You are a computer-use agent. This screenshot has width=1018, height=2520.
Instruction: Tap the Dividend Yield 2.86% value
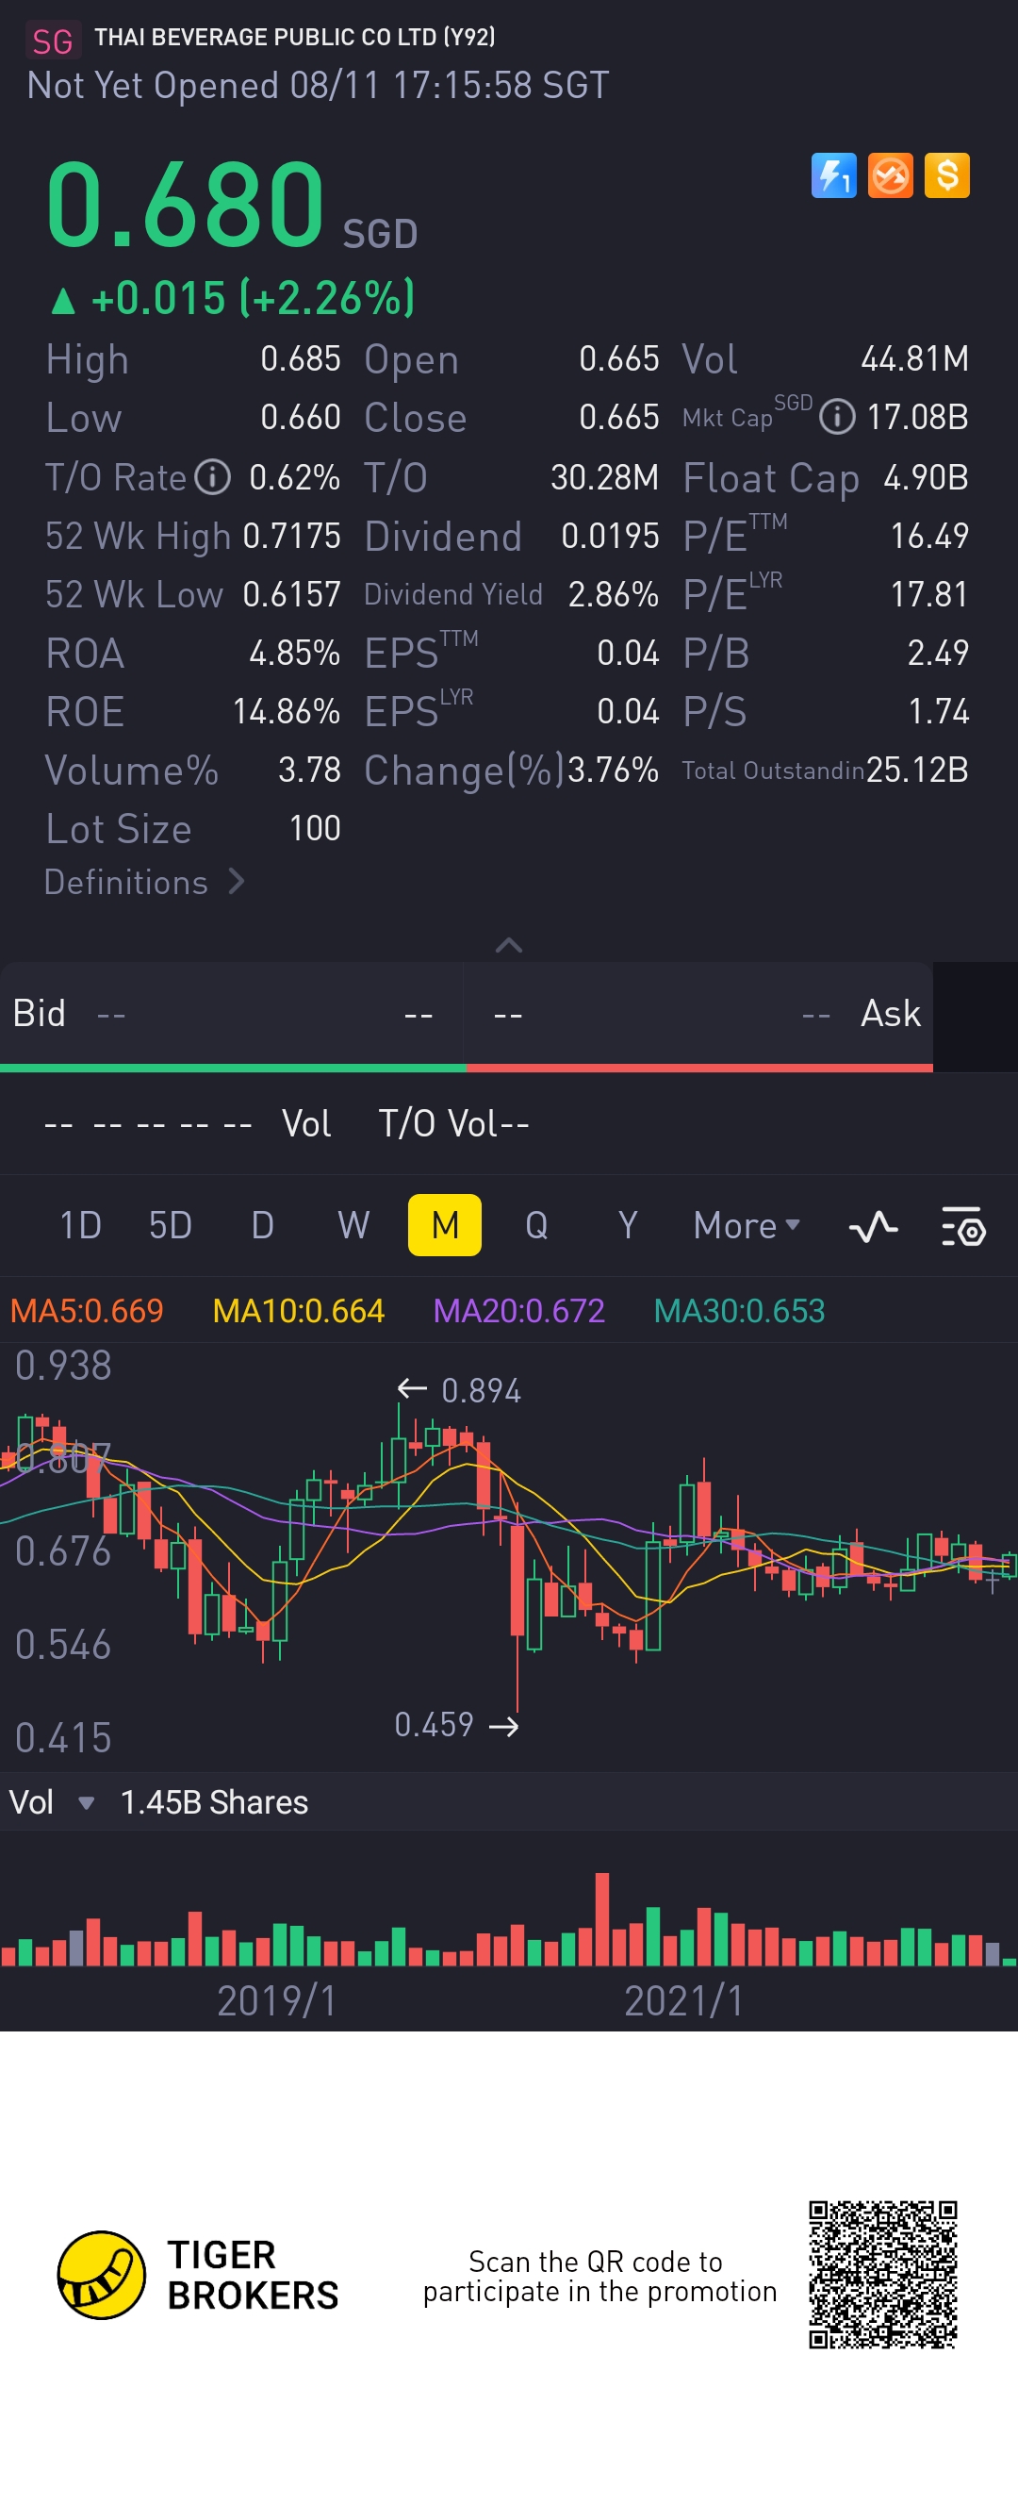(613, 595)
